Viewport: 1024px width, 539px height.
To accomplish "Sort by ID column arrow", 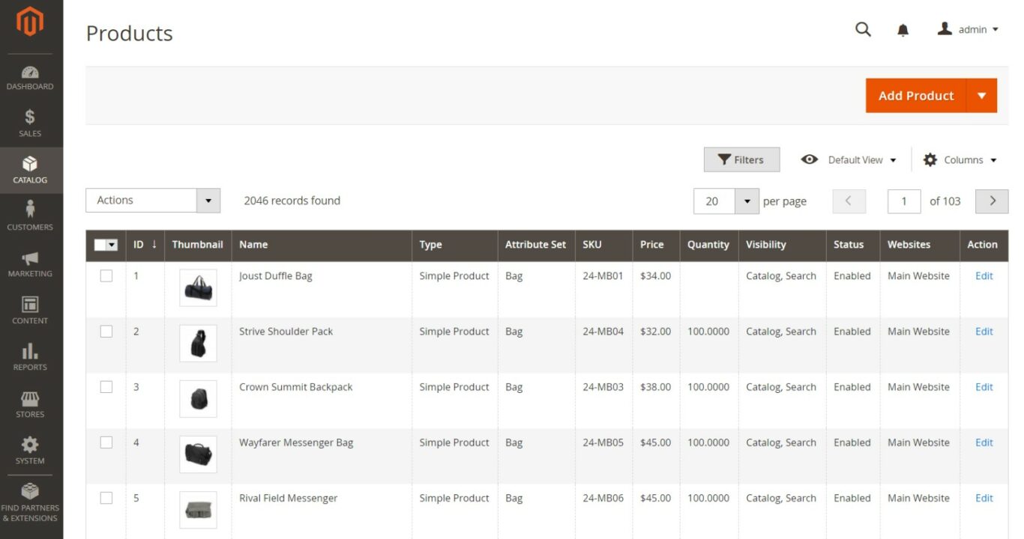I will (x=154, y=244).
